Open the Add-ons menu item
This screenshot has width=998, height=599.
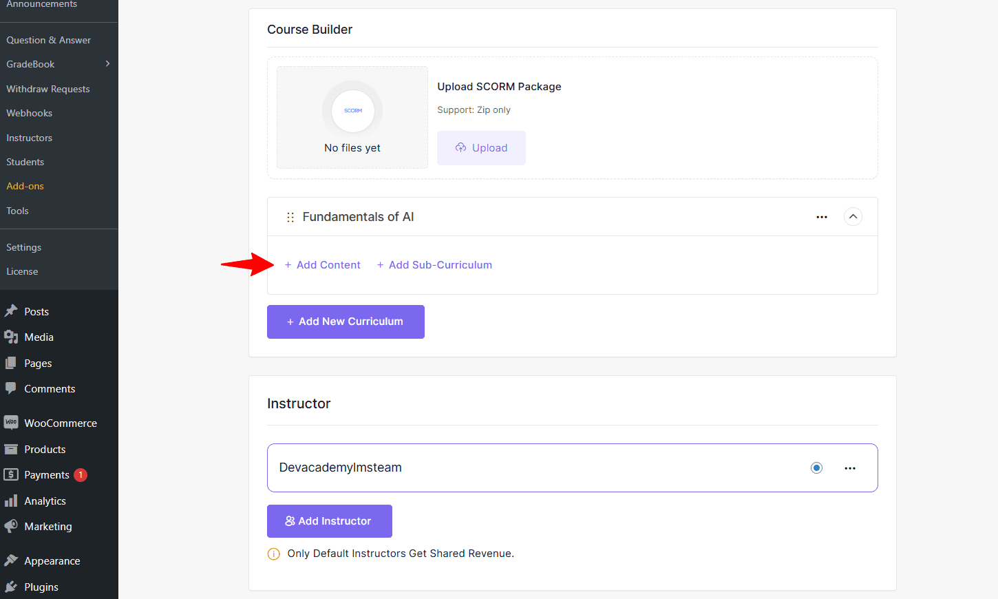[x=25, y=186]
